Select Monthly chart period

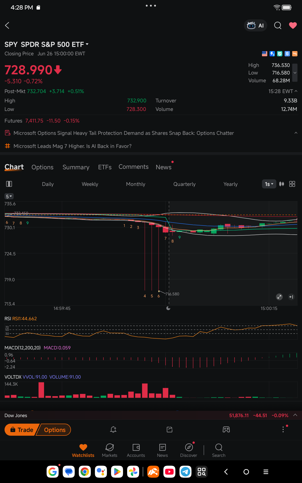pyautogui.click(x=136, y=184)
